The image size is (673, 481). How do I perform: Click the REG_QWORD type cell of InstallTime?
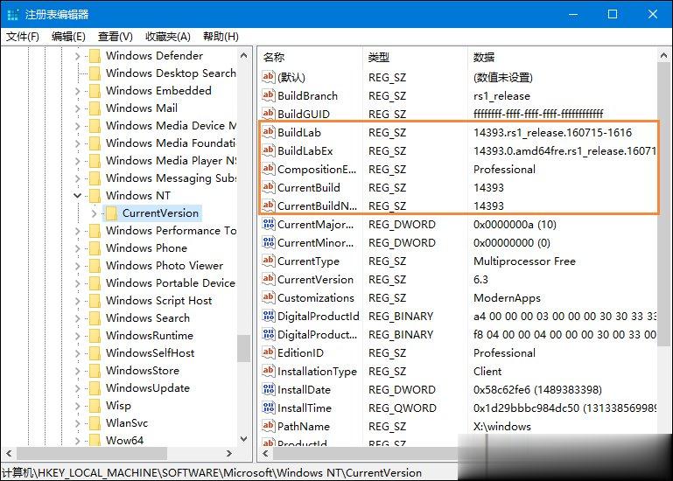403,408
